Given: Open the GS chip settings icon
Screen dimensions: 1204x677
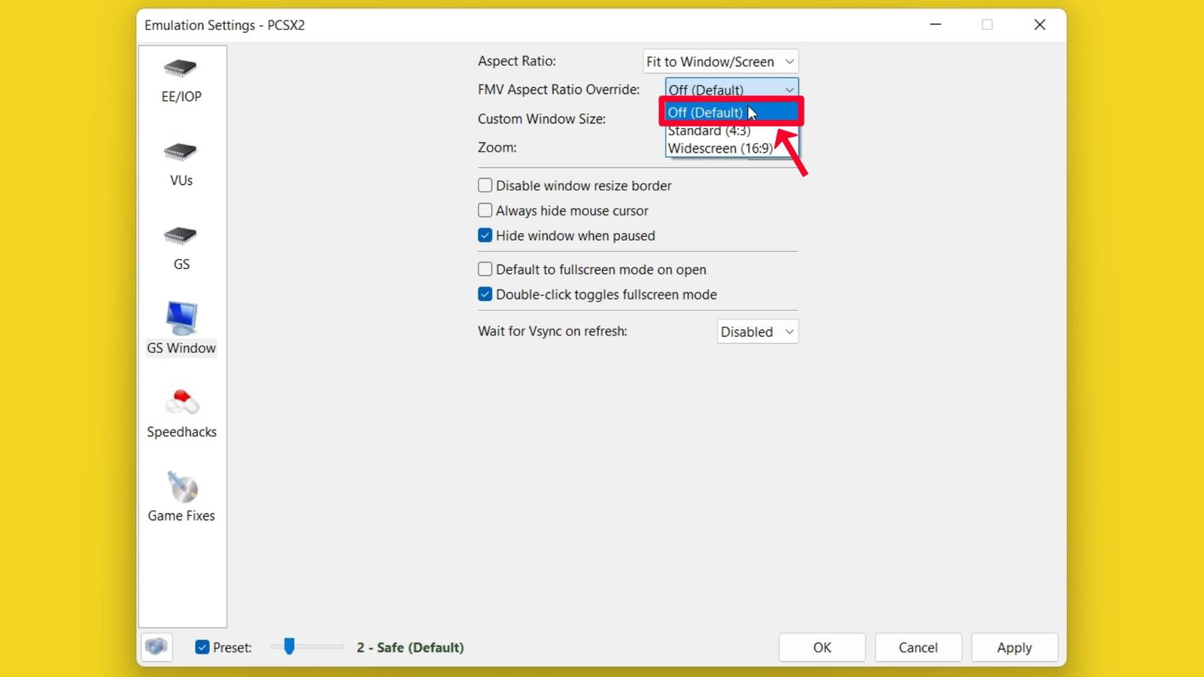Looking at the screenshot, I should click(x=181, y=235).
